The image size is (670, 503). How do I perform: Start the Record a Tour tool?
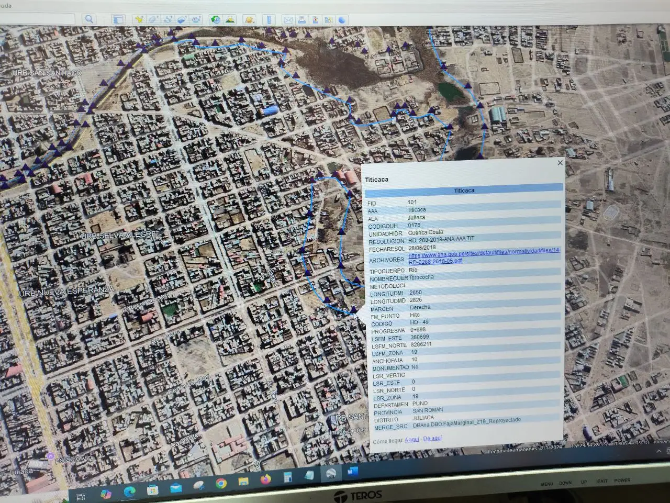pos(196,20)
